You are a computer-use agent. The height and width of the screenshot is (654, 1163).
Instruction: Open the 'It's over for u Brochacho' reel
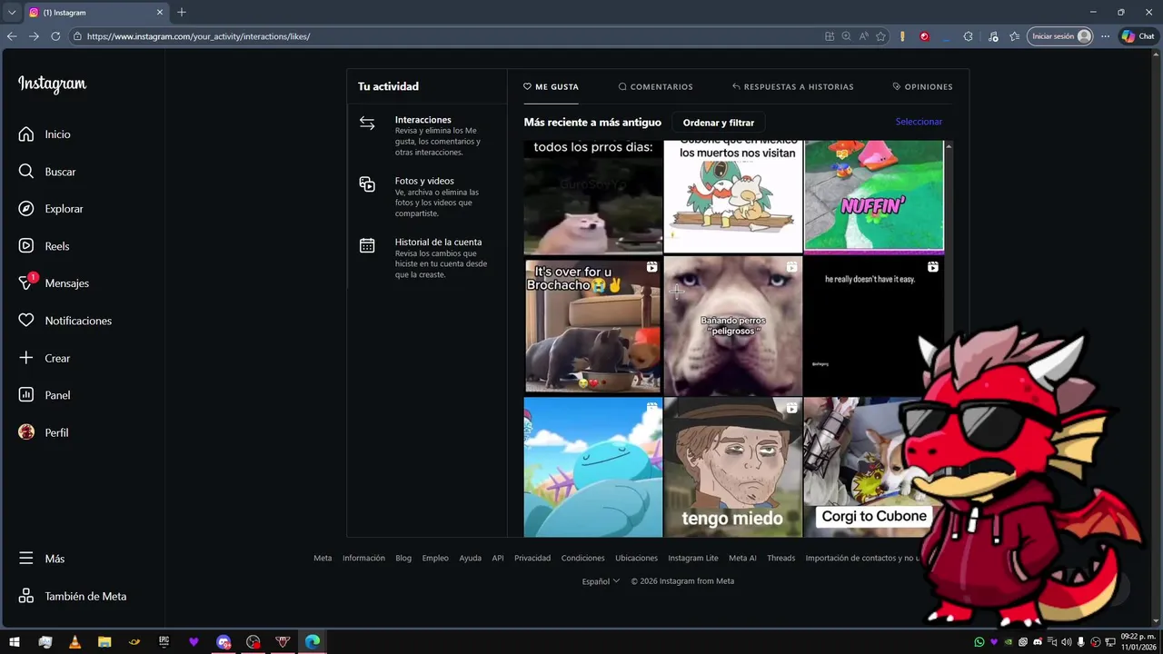pyautogui.click(x=592, y=325)
